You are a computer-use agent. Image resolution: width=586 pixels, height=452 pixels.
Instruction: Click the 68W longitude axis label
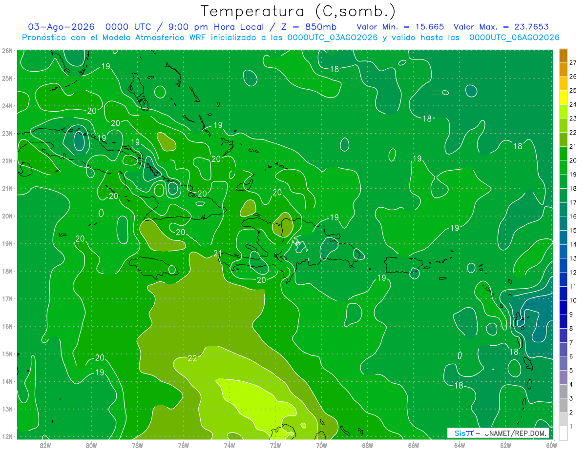[368, 445]
